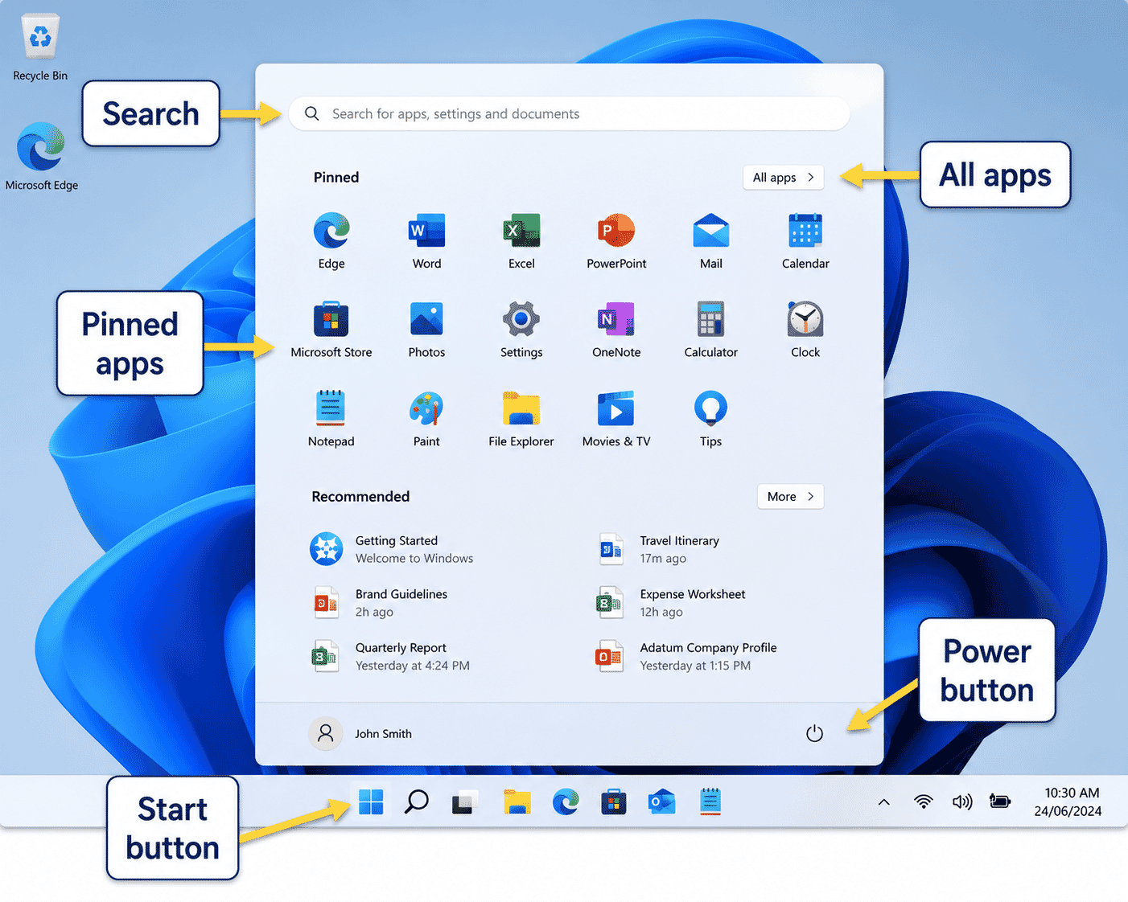Open Excel in the Start menu
Image resolution: width=1128 pixels, height=902 pixels.
point(521,240)
